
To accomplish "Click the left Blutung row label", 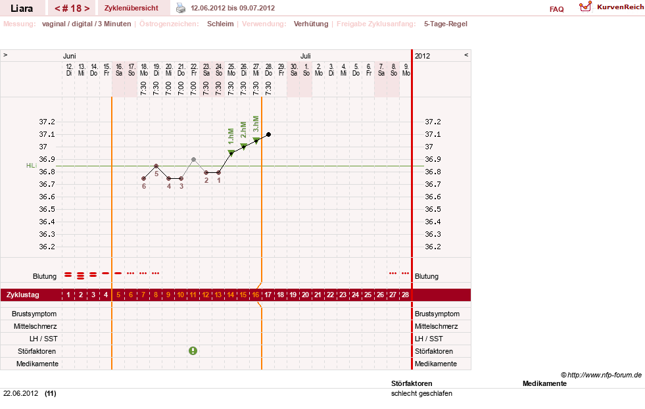I will (x=45, y=277).
